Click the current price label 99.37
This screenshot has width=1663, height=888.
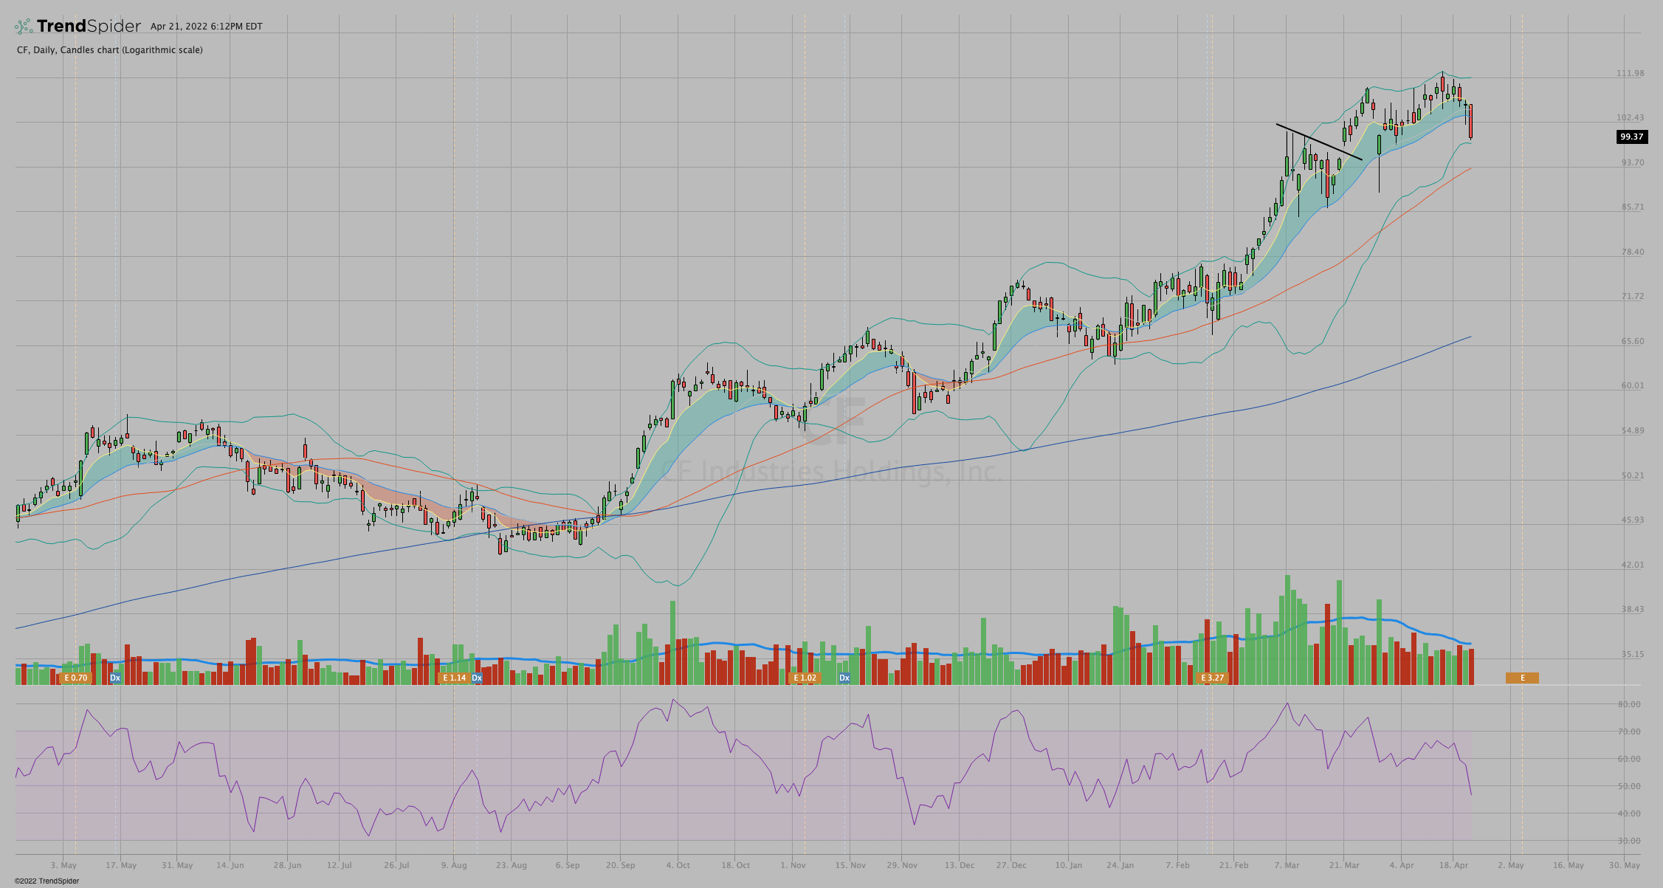point(1631,137)
